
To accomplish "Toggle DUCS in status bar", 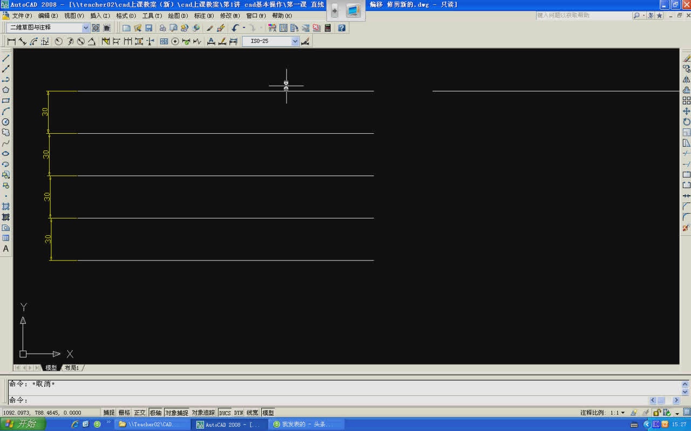I will (x=225, y=413).
